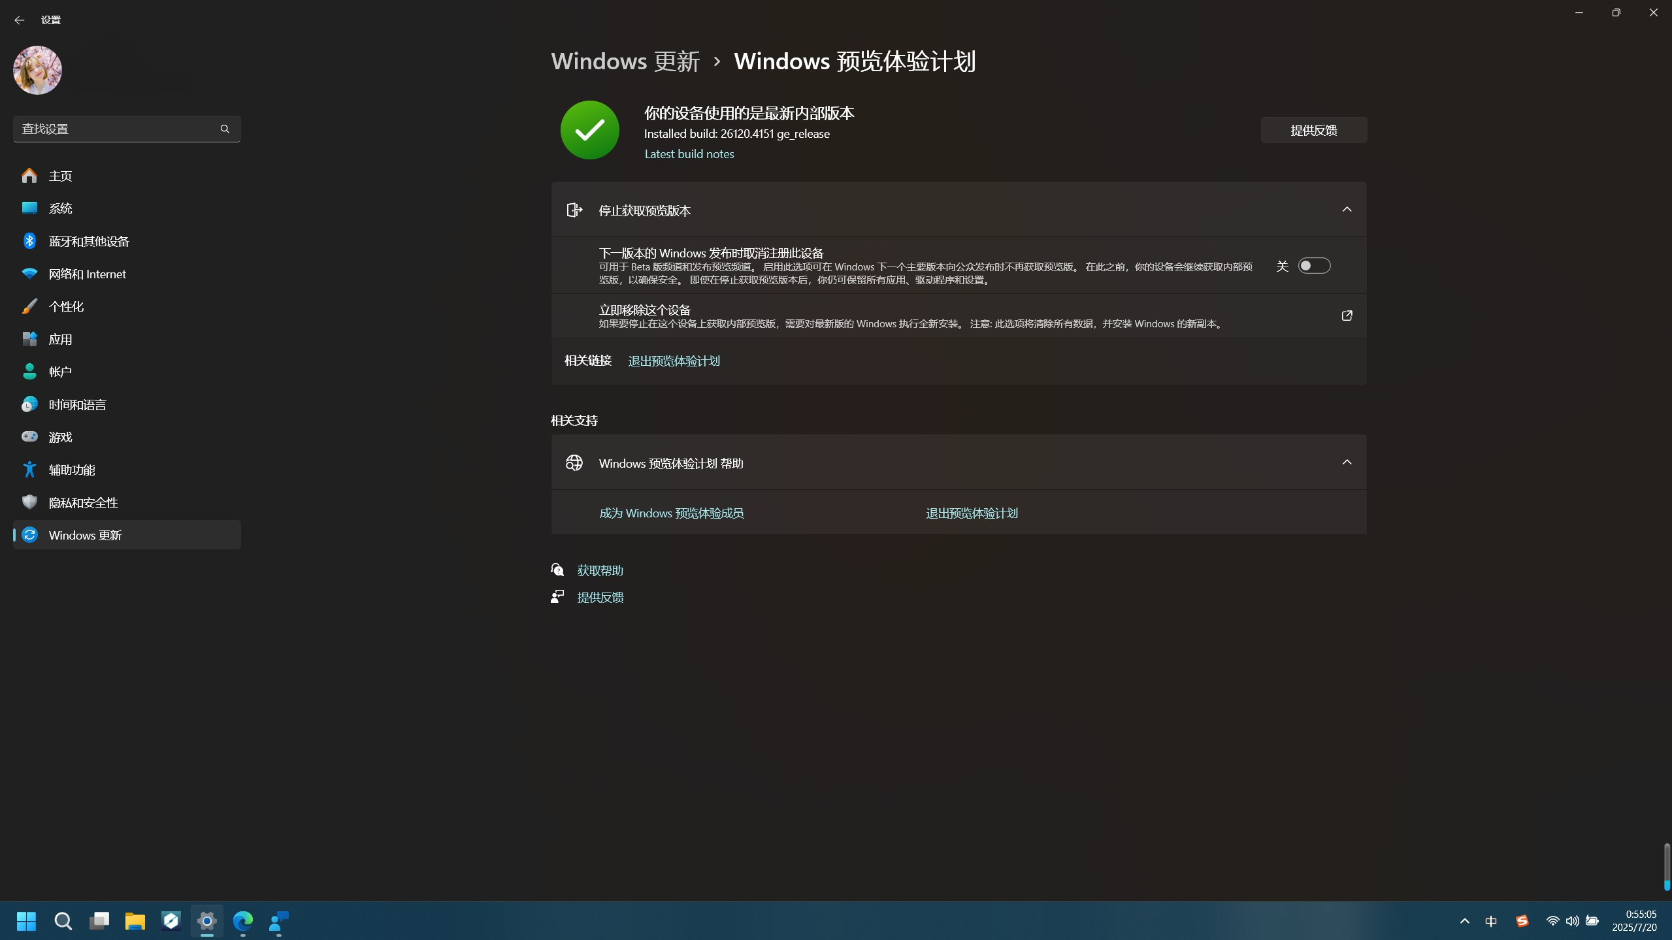The height and width of the screenshot is (940, 1672).
Task: Open 主页 in the sidebar
Action: (x=127, y=176)
